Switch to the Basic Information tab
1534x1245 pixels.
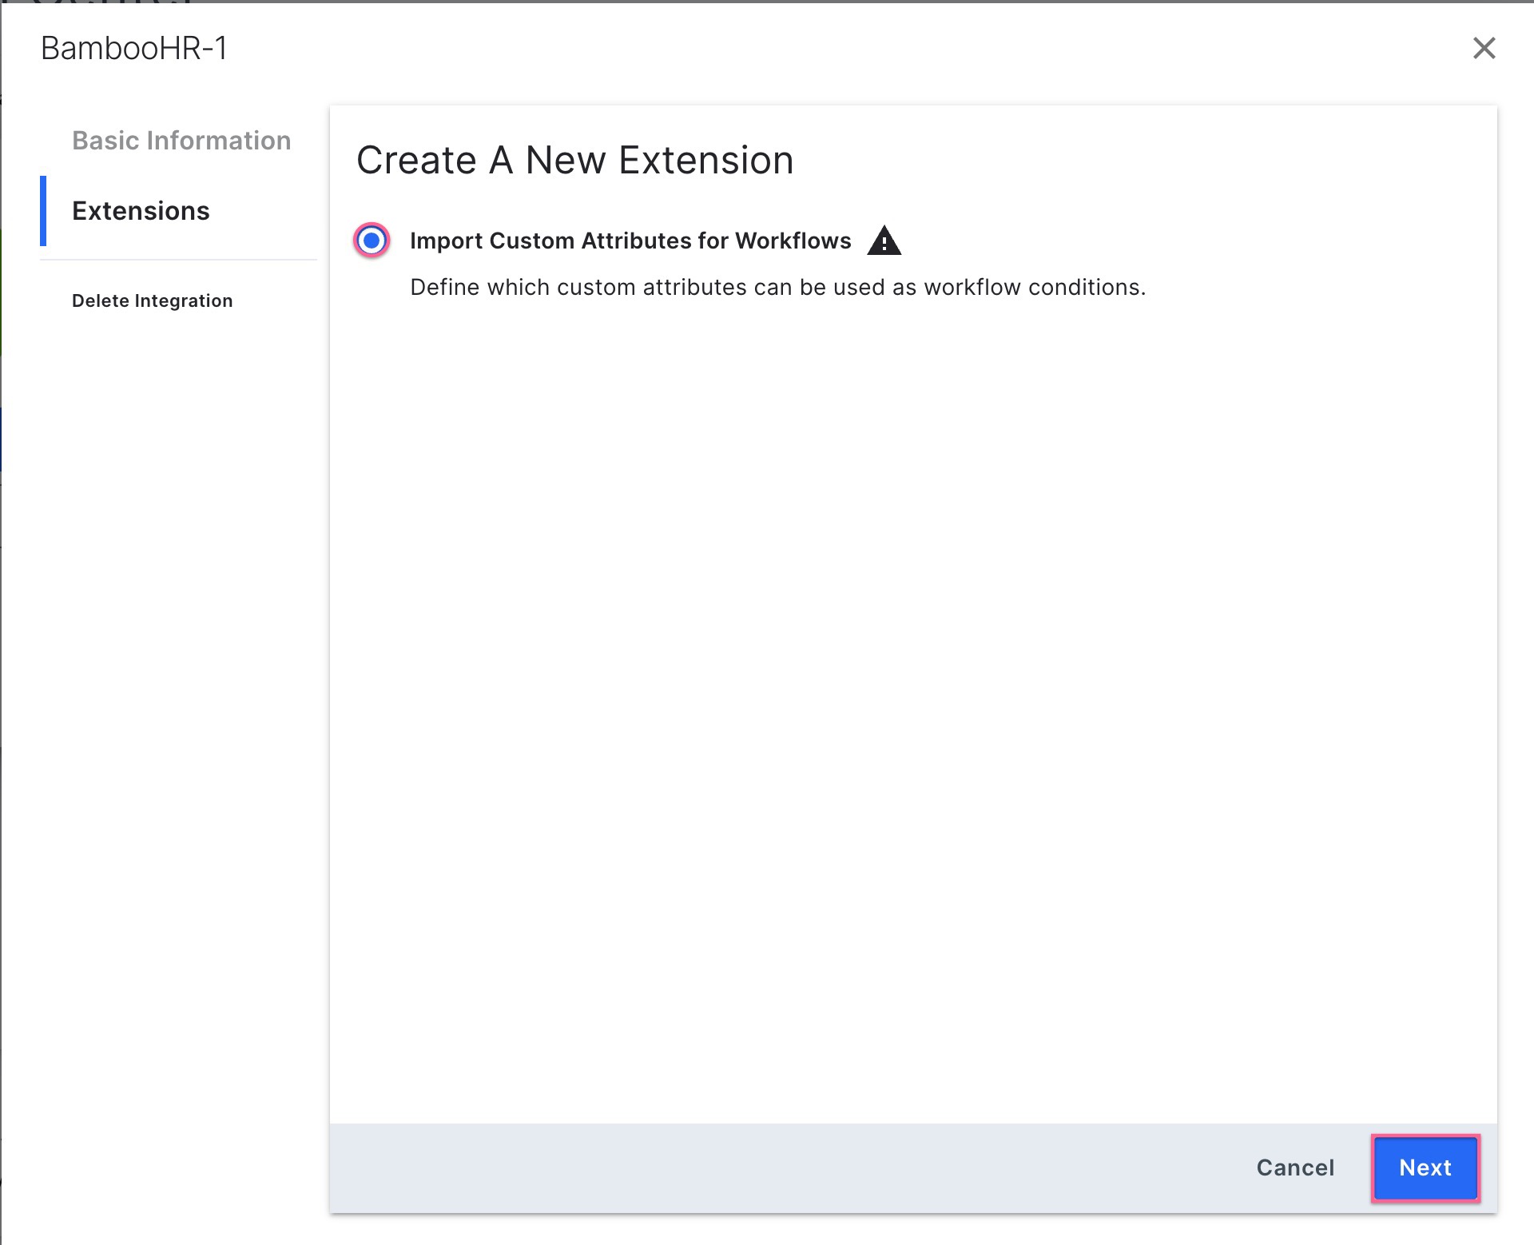click(x=181, y=140)
